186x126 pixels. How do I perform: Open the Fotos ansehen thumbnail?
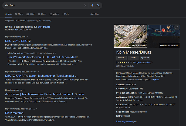click(x=130, y=37)
